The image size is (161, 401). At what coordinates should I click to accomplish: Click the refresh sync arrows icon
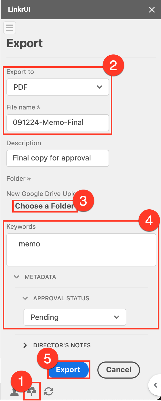click(49, 391)
